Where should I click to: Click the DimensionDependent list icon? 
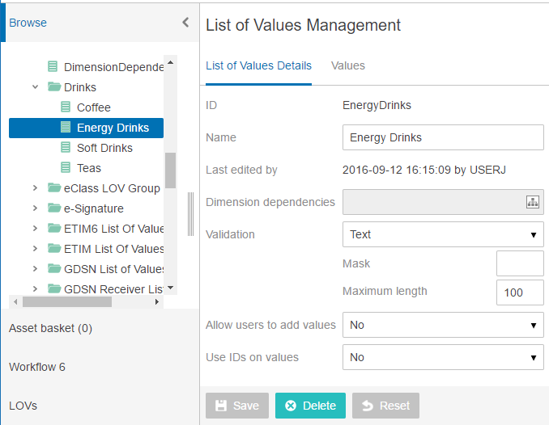pyautogui.click(x=53, y=66)
